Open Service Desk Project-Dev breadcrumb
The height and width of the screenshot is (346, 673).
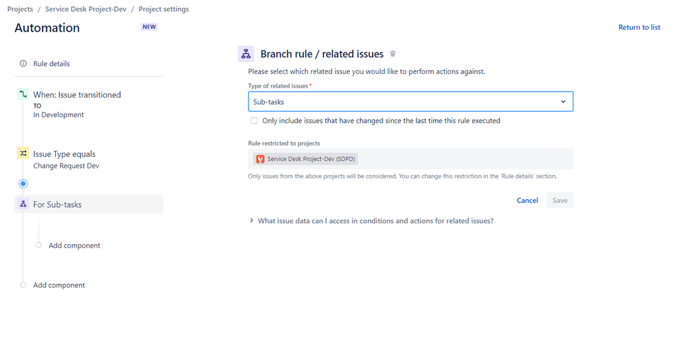[x=86, y=9]
